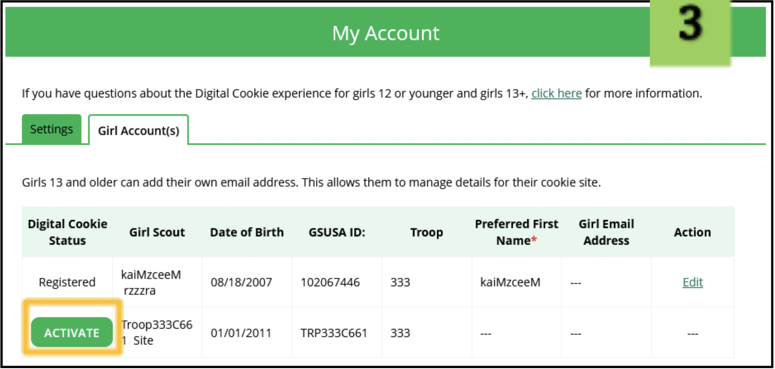The height and width of the screenshot is (369, 775).
Task: Click the Girl Email Address column header
Action: pos(606,232)
